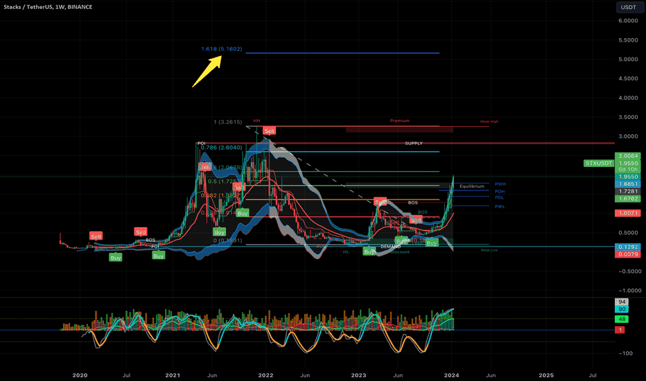
Task: Click the 1.7281 price tag
Action: click(x=628, y=191)
